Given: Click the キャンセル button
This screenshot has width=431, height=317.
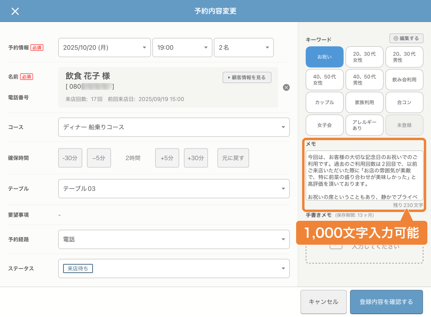Looking at the screenshot, I should pos(323,302).
